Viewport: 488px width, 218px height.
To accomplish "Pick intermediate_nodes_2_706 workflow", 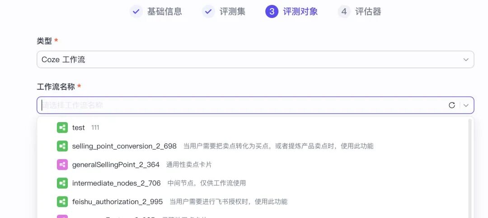I will pyautogui.click(x=252, y=183).
